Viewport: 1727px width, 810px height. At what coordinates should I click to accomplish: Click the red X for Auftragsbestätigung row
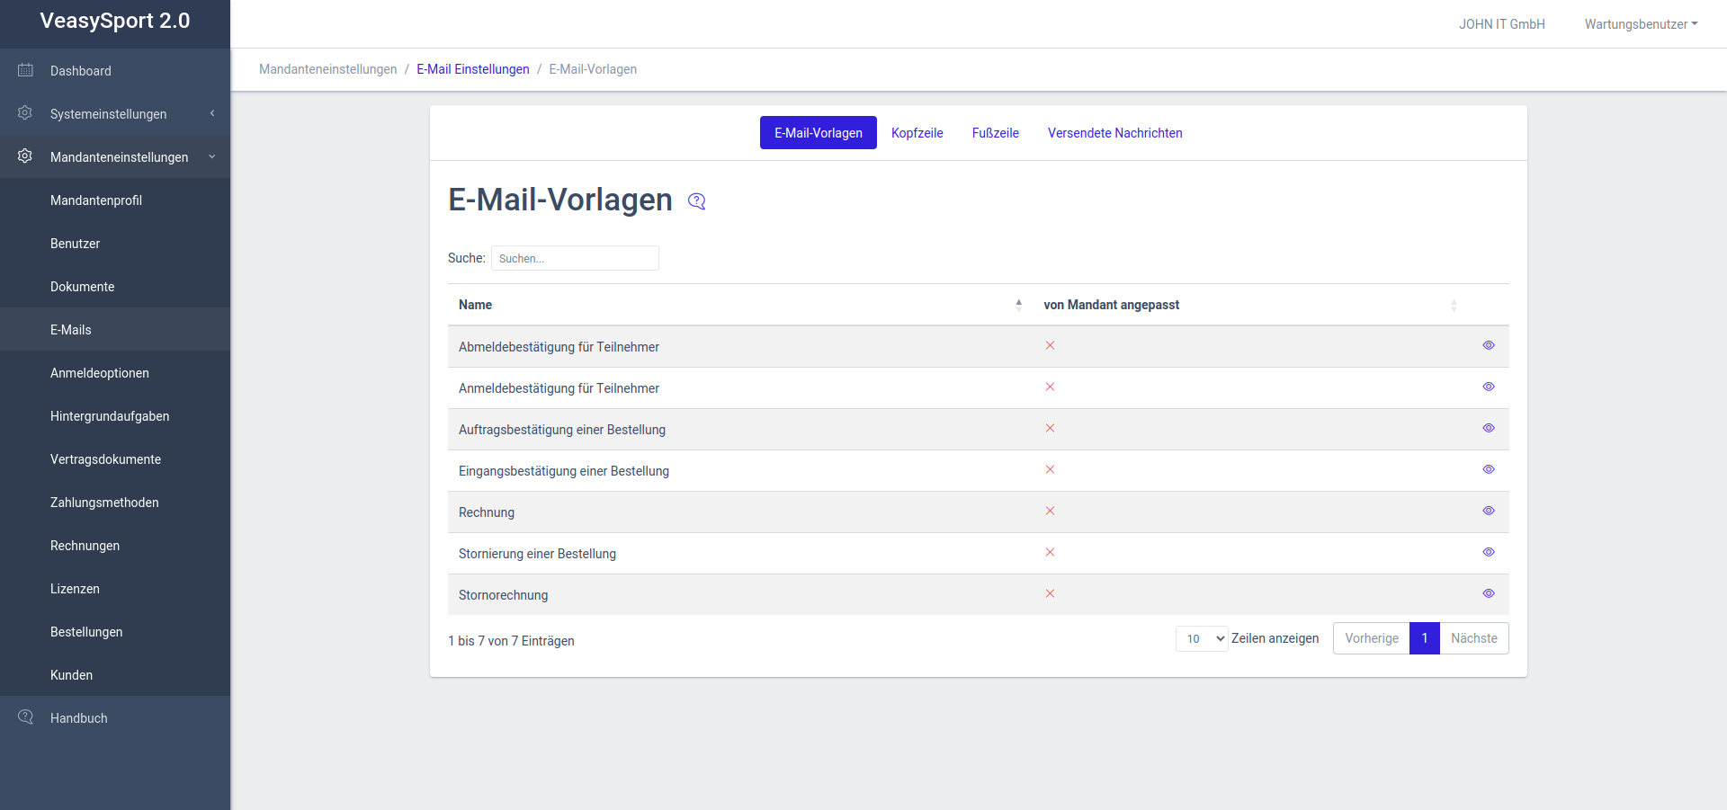[x=1050, y=428]
